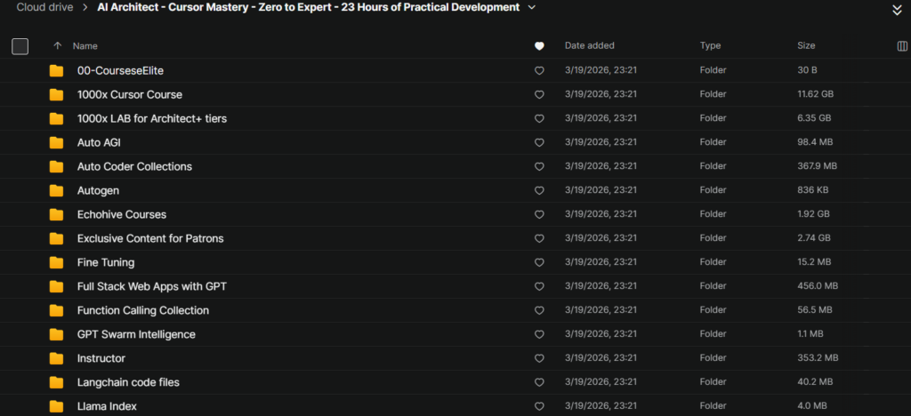Favorite the 1000x LAB for Architect+ tiers folder
This screenshot has height=416, width=911.
(539, 118)
